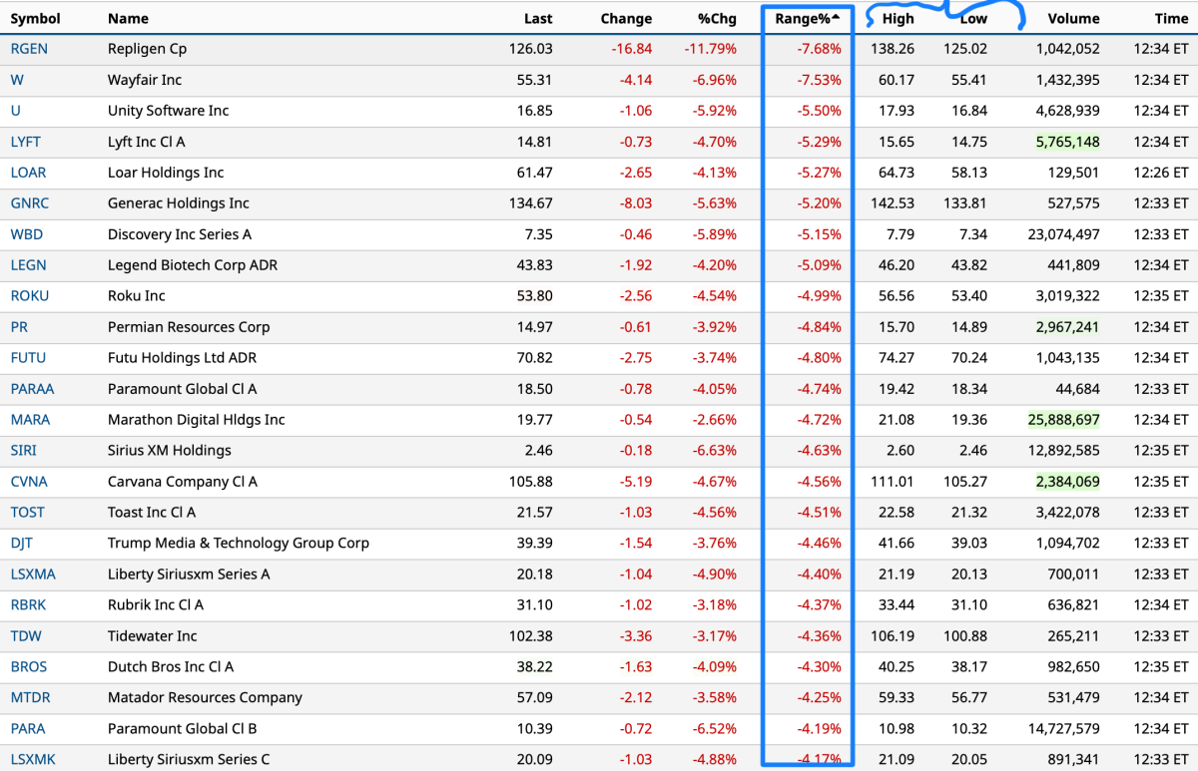Open the CVNA ticker link

29,482
